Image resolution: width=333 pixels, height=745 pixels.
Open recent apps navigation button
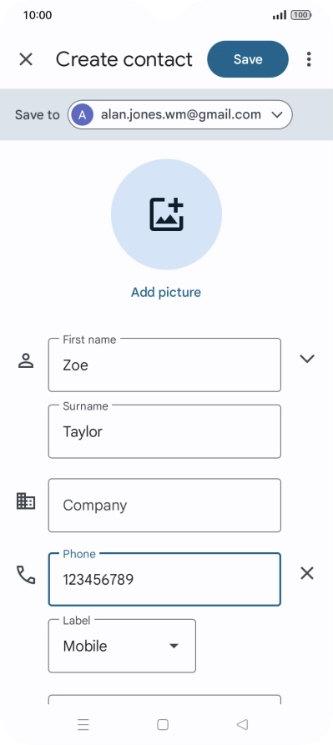pyautogui.click(x=83, y=724)
